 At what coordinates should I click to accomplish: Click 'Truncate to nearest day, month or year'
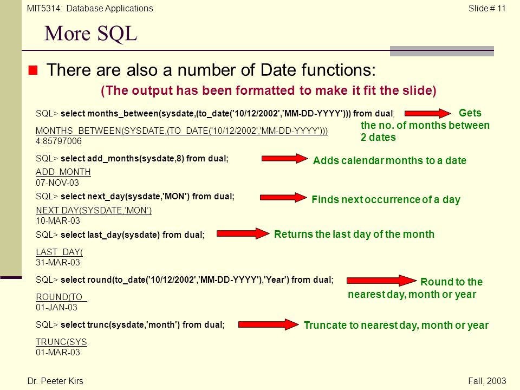point(396,326)
